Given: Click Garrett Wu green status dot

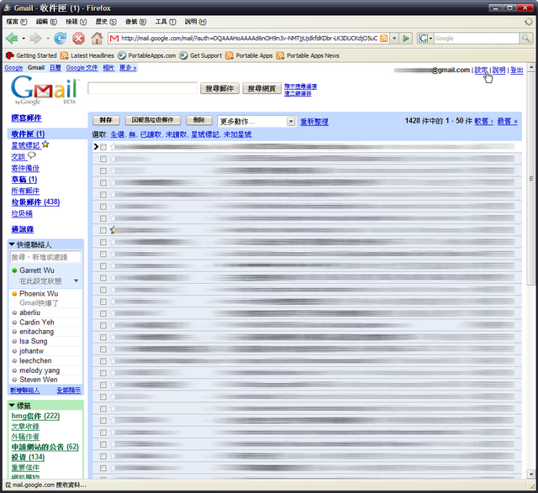Looking at the screenshot, I should tap(14, 270).
